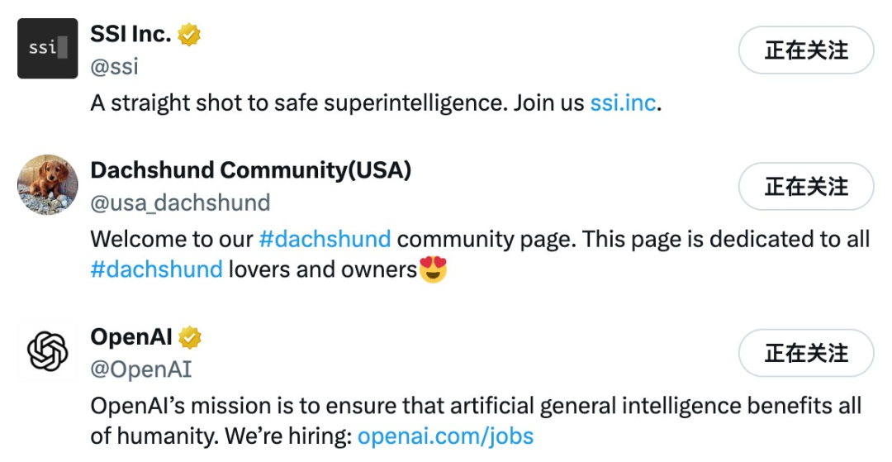Viewport: 892px width, 462px height.
Task: Open the @usa_dachshund handle
Action: pos(180,203)
